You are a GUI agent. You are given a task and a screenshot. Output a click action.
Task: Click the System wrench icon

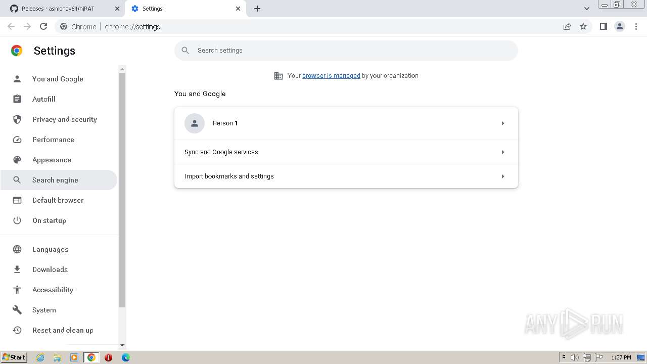coord(17,310)
